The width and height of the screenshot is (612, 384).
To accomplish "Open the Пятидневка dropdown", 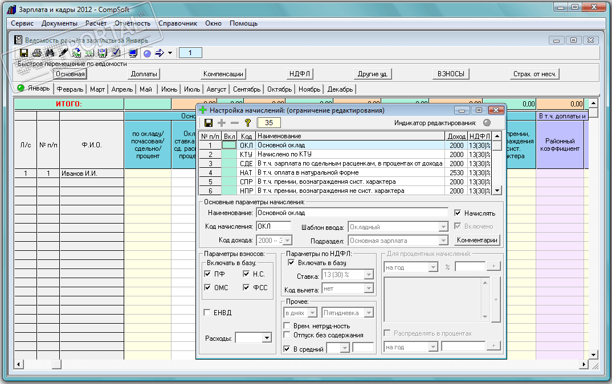I will [x=369, y=313].
